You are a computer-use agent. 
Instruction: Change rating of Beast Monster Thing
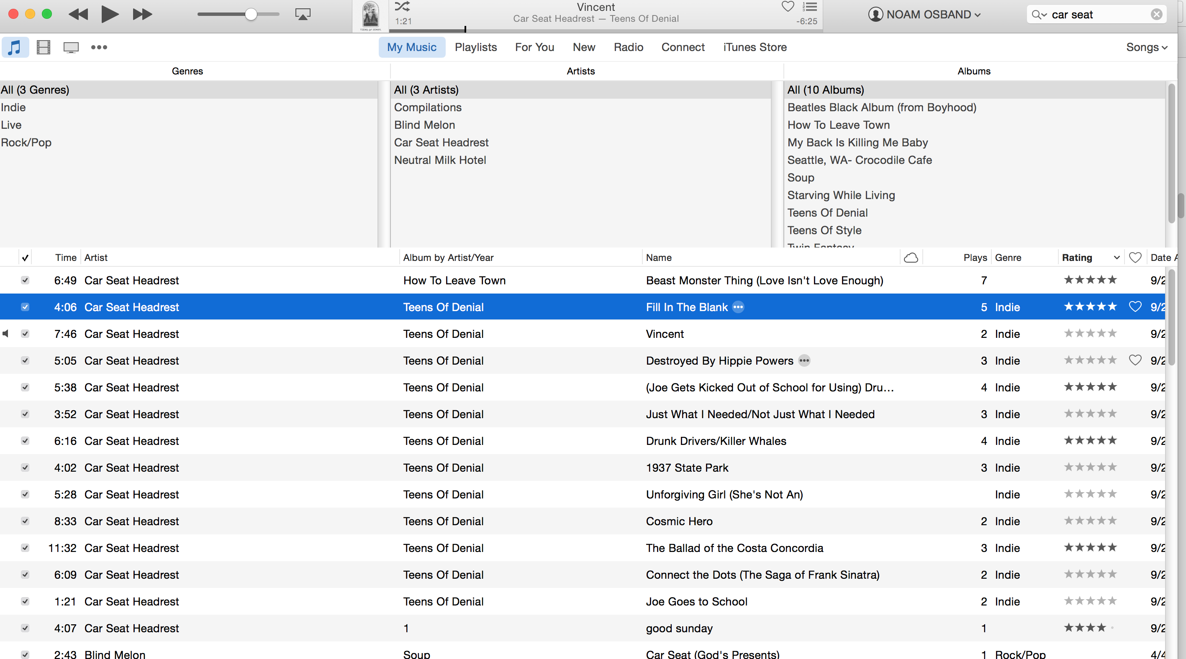1090,280
